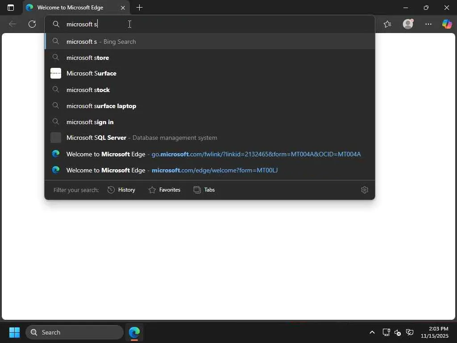Screen dimensions: 457x343
Task: Click the Microsoft Surface thumbnail image
Action: click(x=56, y=73)
